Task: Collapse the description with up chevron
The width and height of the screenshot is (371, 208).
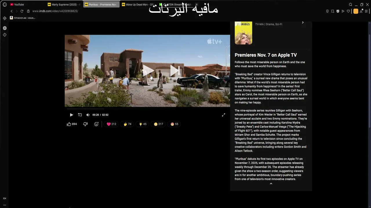Action: point(271,184)
